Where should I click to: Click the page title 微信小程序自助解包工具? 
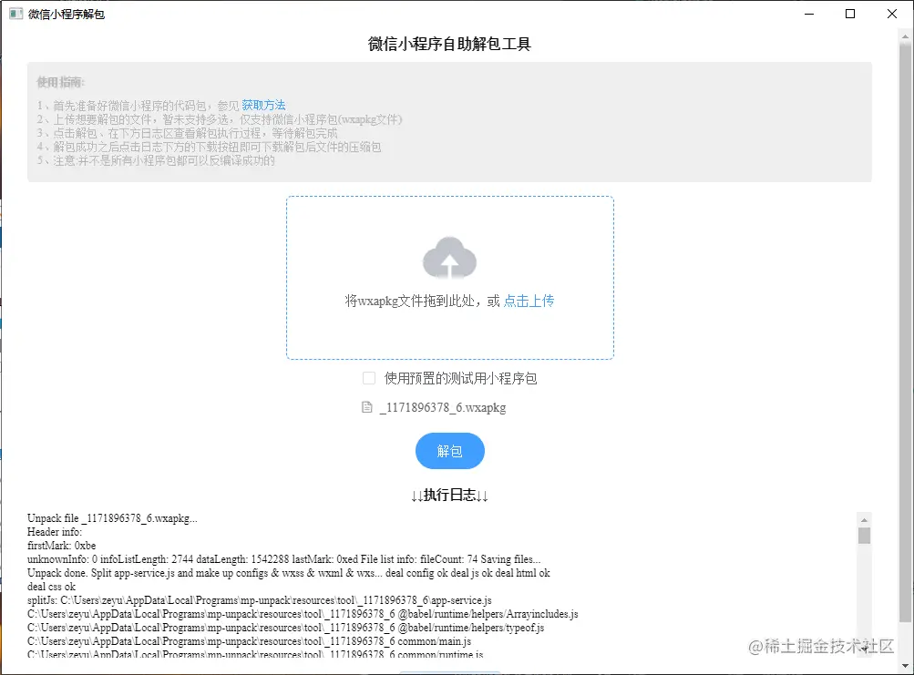(449, 44)
